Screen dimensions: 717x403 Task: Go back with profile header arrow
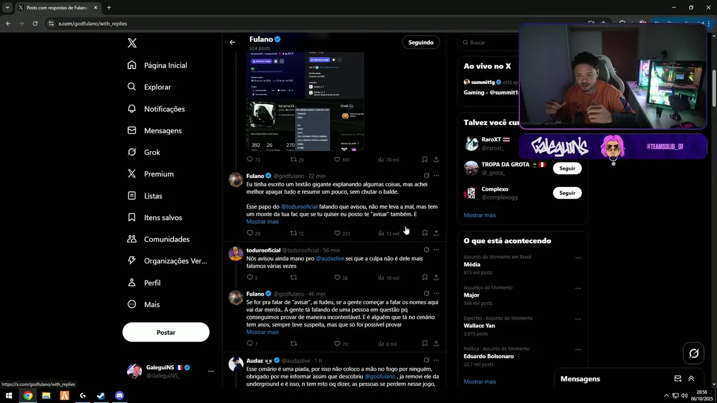click(232, 43)
